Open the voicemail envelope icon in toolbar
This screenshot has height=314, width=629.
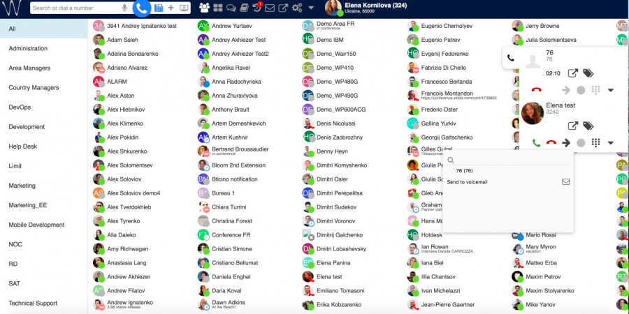270,8
